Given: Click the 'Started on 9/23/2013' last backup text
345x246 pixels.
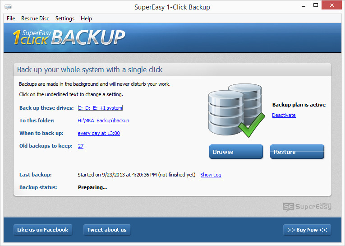Looking at the screenshot, I should click(x=136, y=175).
